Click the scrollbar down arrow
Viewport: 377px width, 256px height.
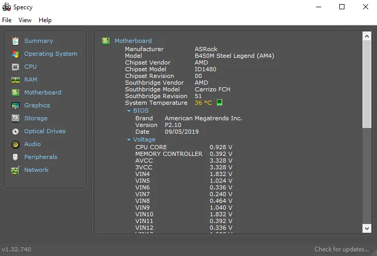(367, 228)
